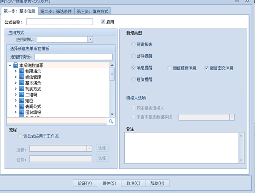Screen dimensions: 255x193
Task: Select 同本报表填报人 radio option
Action: (133, 108)
